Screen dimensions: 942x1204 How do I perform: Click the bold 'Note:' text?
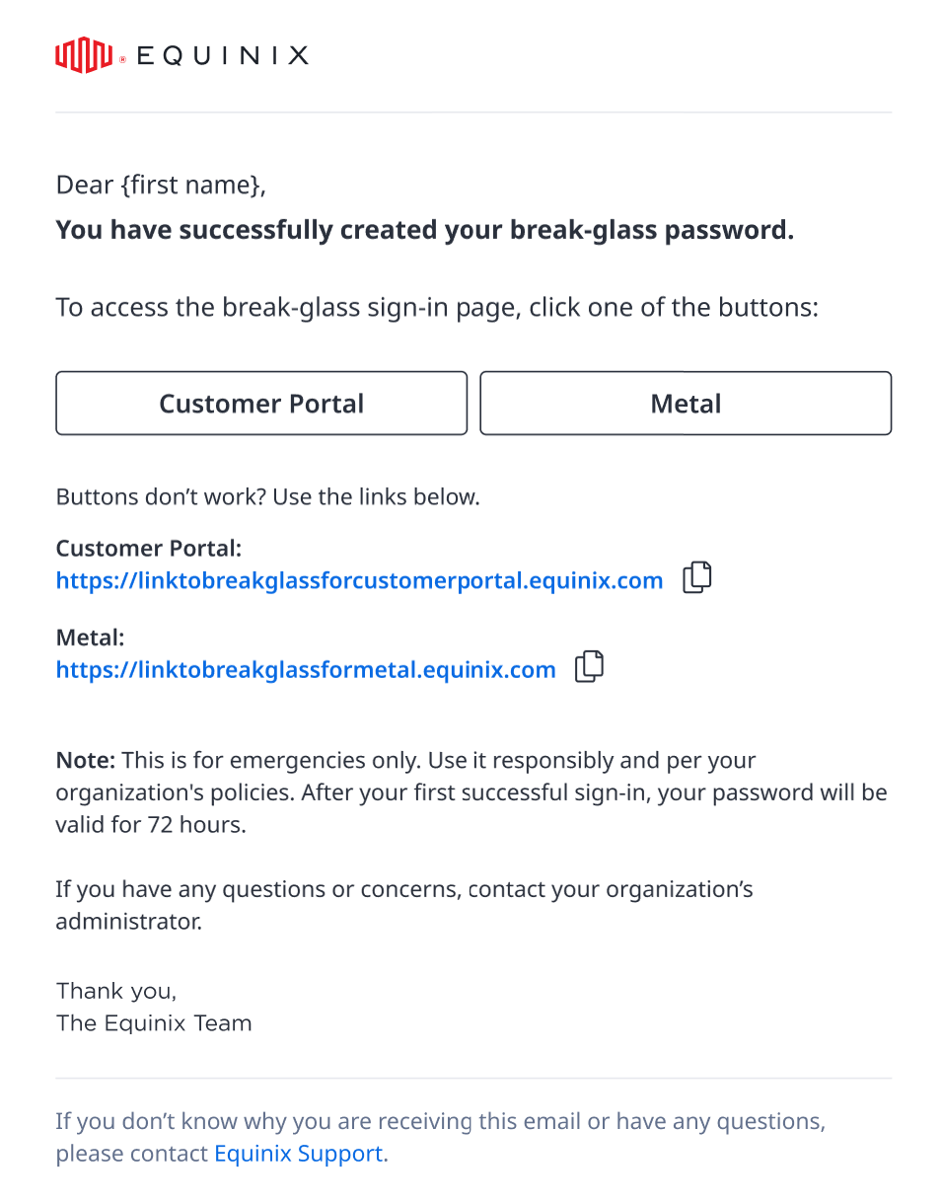pyautogui.click(x=86, y=761)
